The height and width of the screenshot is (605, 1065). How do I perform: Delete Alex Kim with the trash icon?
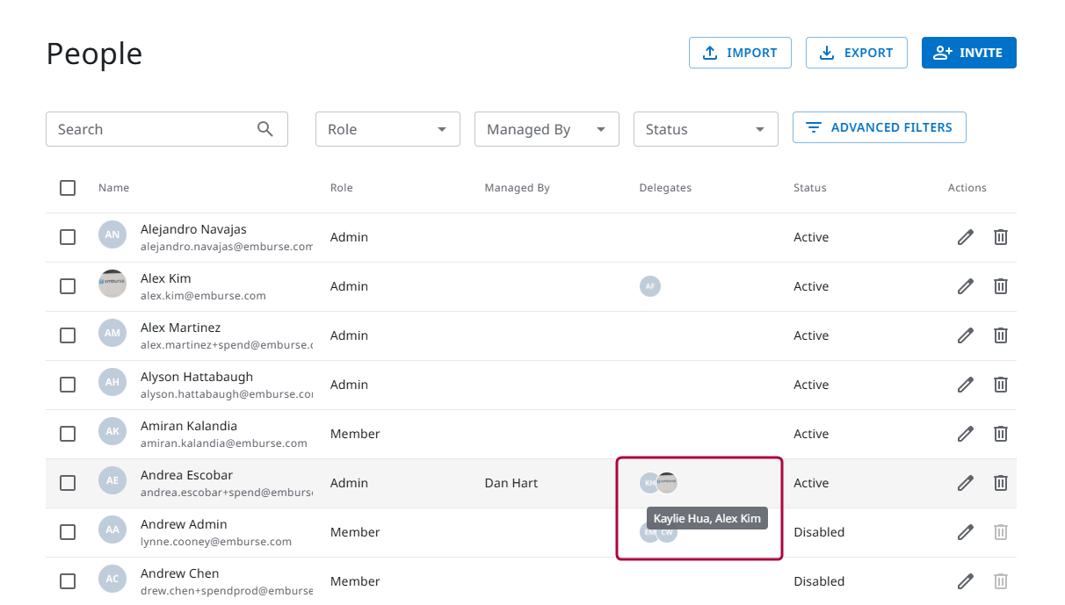[1001, 285]
